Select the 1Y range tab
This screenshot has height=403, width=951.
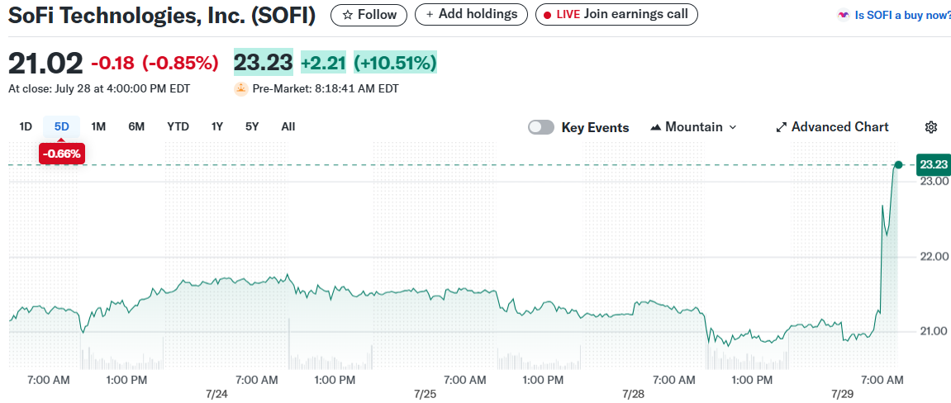(217, 126)
